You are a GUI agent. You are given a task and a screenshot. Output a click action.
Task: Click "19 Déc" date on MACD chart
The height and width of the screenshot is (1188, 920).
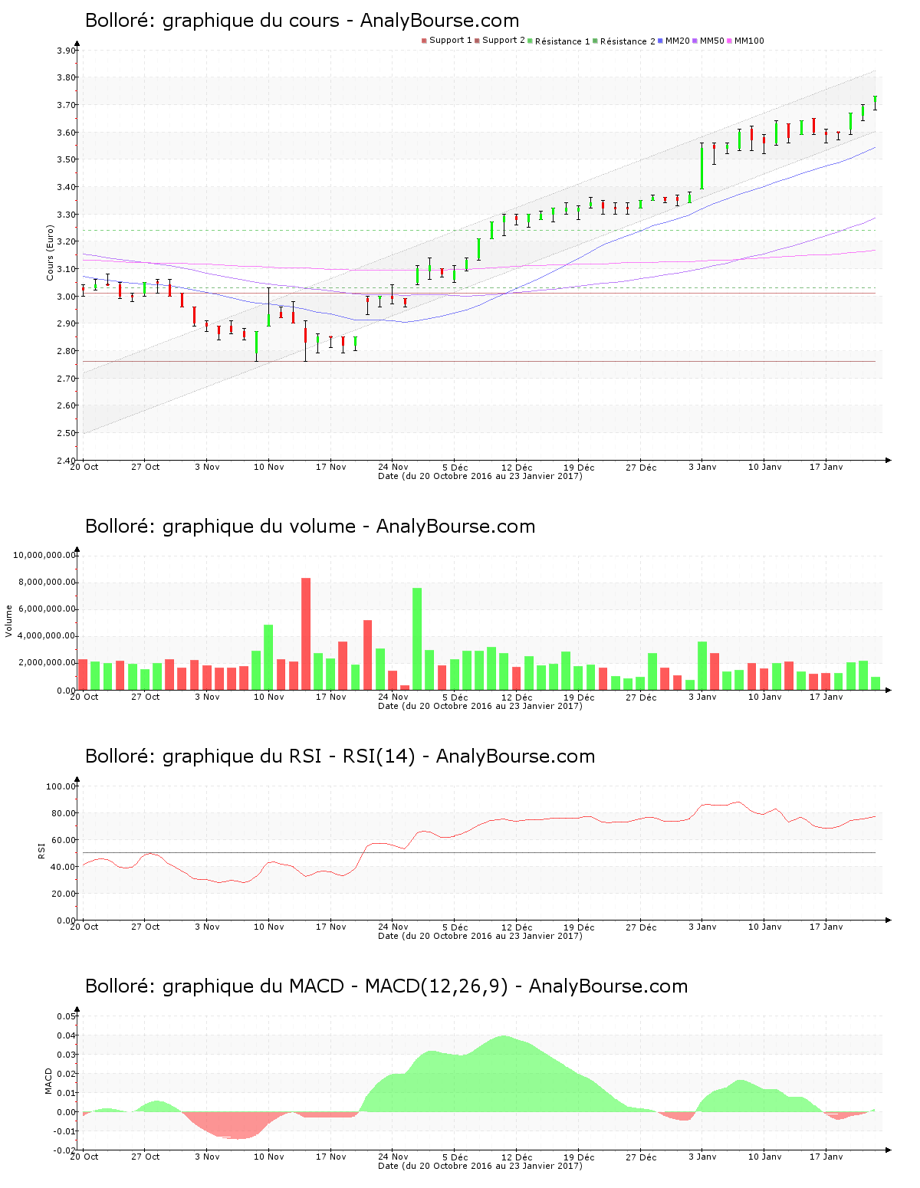click(x=579, y=1157)
